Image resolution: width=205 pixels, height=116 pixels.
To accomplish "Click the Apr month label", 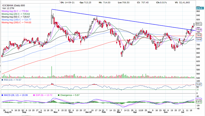I will [x=135, y=112].
